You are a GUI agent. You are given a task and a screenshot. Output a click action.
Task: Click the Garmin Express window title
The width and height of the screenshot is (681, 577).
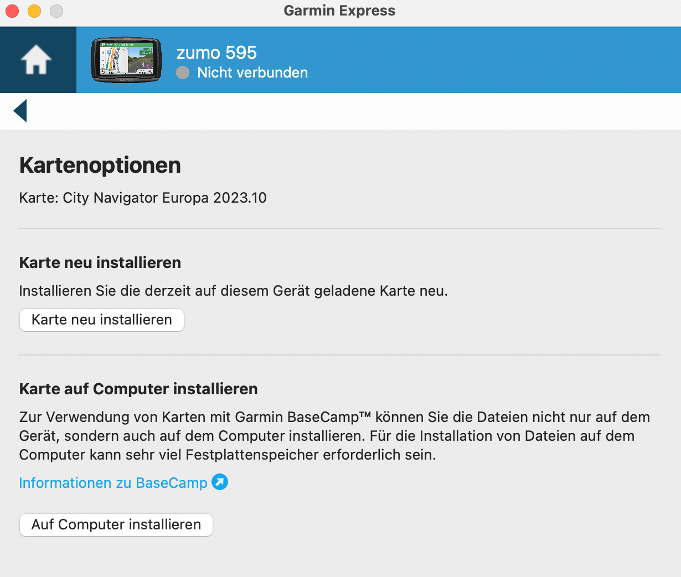[x=339, y=11]
